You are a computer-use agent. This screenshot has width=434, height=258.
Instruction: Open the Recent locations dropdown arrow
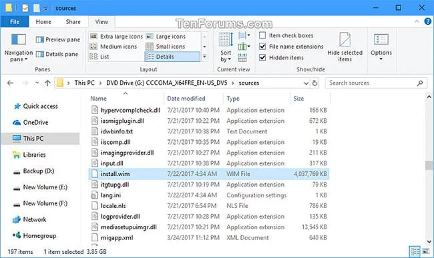[37, 83]
